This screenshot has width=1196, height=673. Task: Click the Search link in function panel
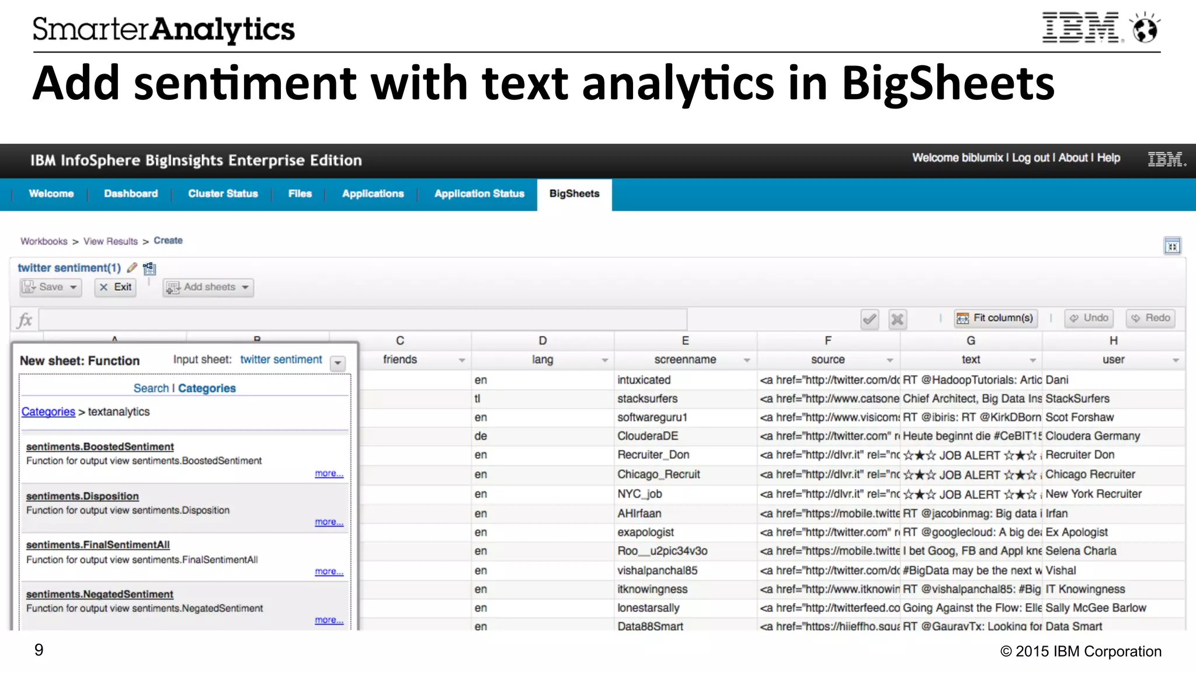[x=151, y=388]
